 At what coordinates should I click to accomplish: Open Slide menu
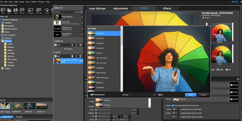tap(16, 2)
